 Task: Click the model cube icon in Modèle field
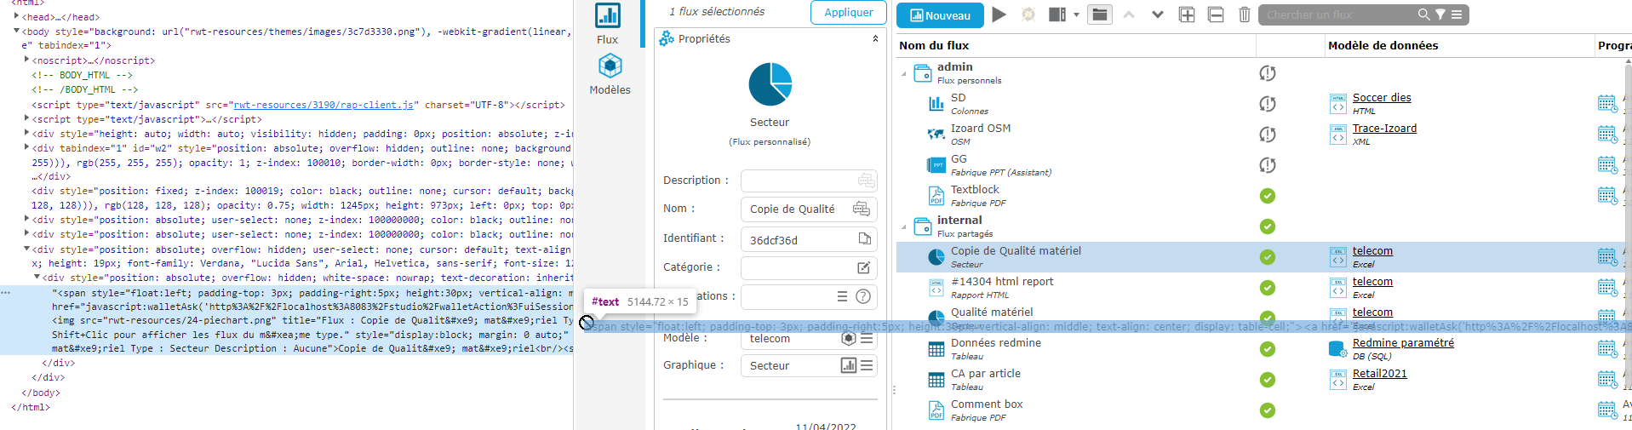click(849, 338)
